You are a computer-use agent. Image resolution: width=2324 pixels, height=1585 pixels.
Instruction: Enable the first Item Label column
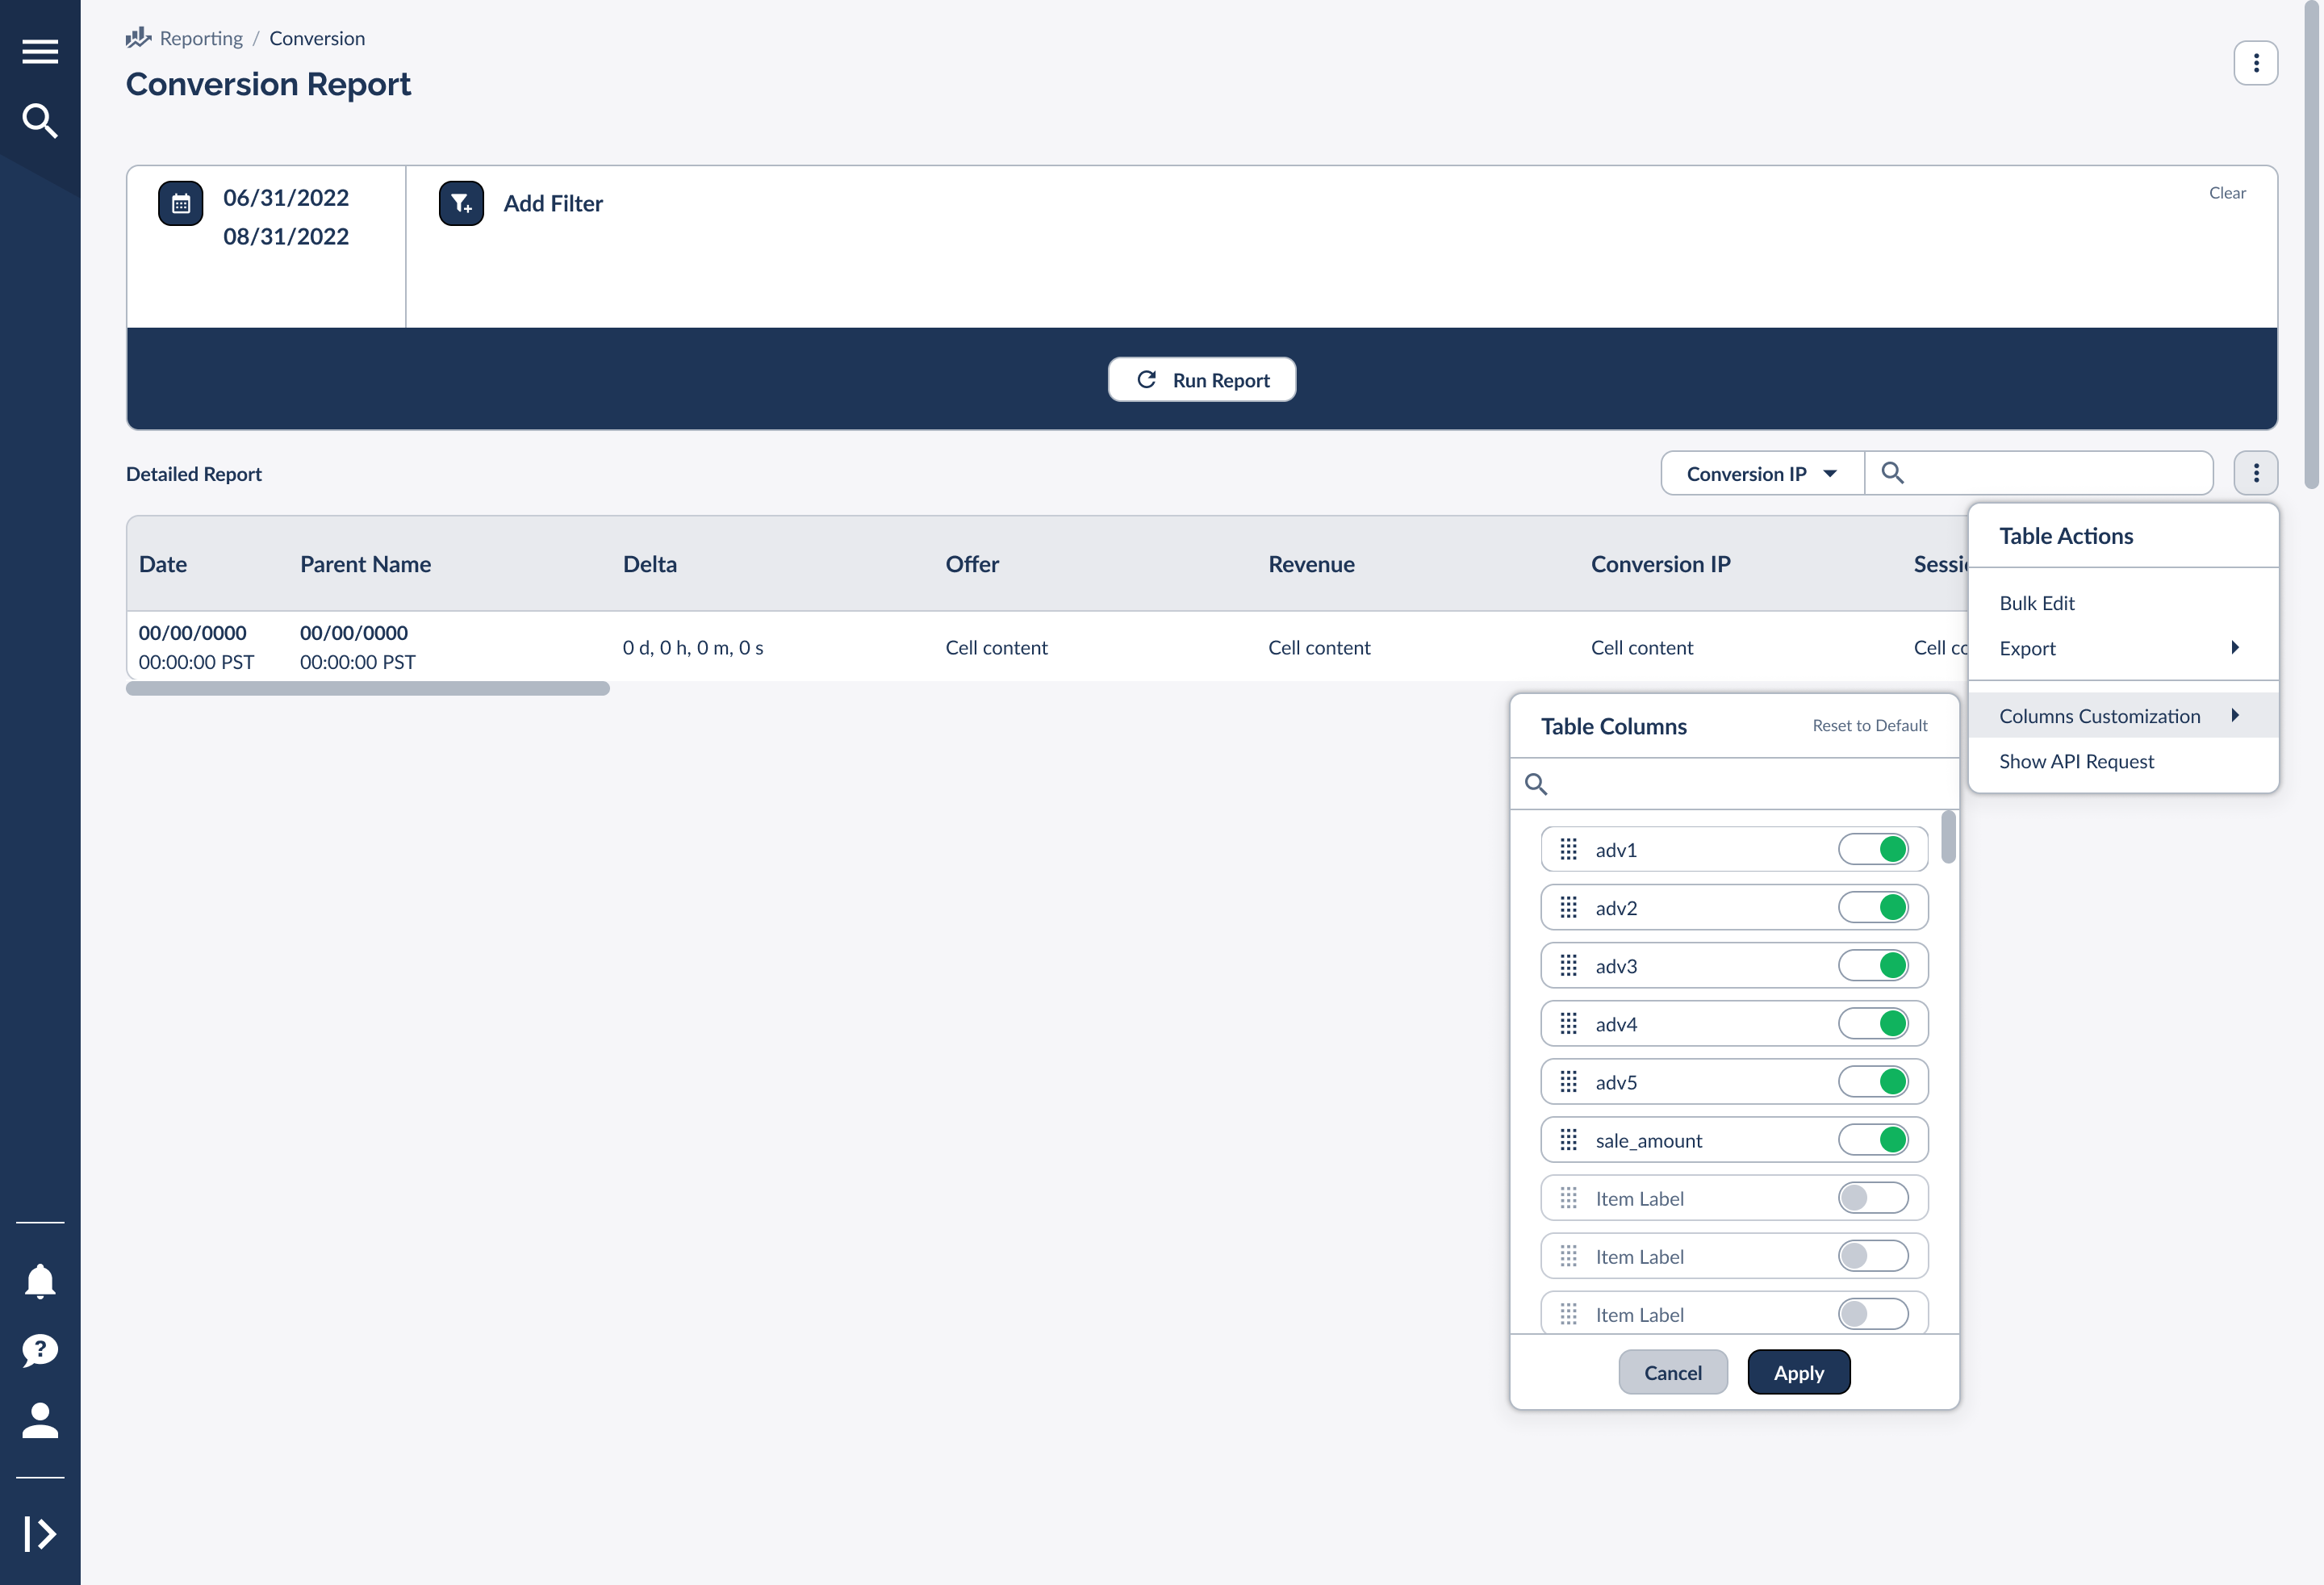(1872, 1197)
